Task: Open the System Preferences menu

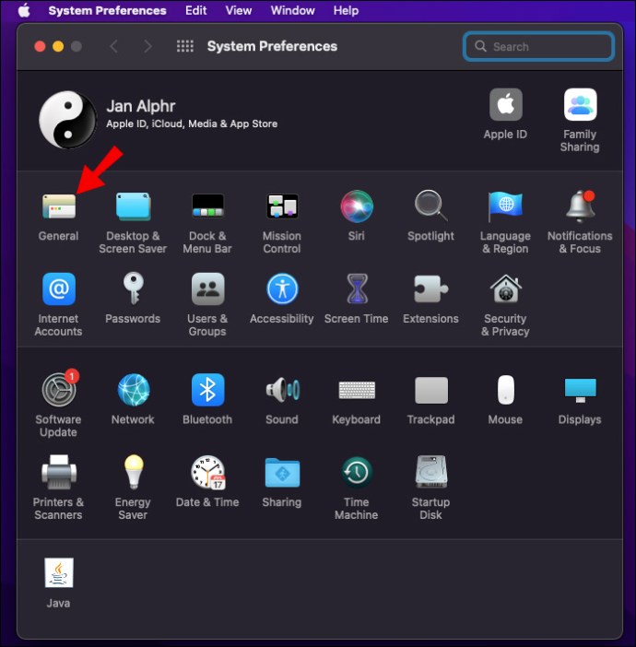Action: pos(107,10)
